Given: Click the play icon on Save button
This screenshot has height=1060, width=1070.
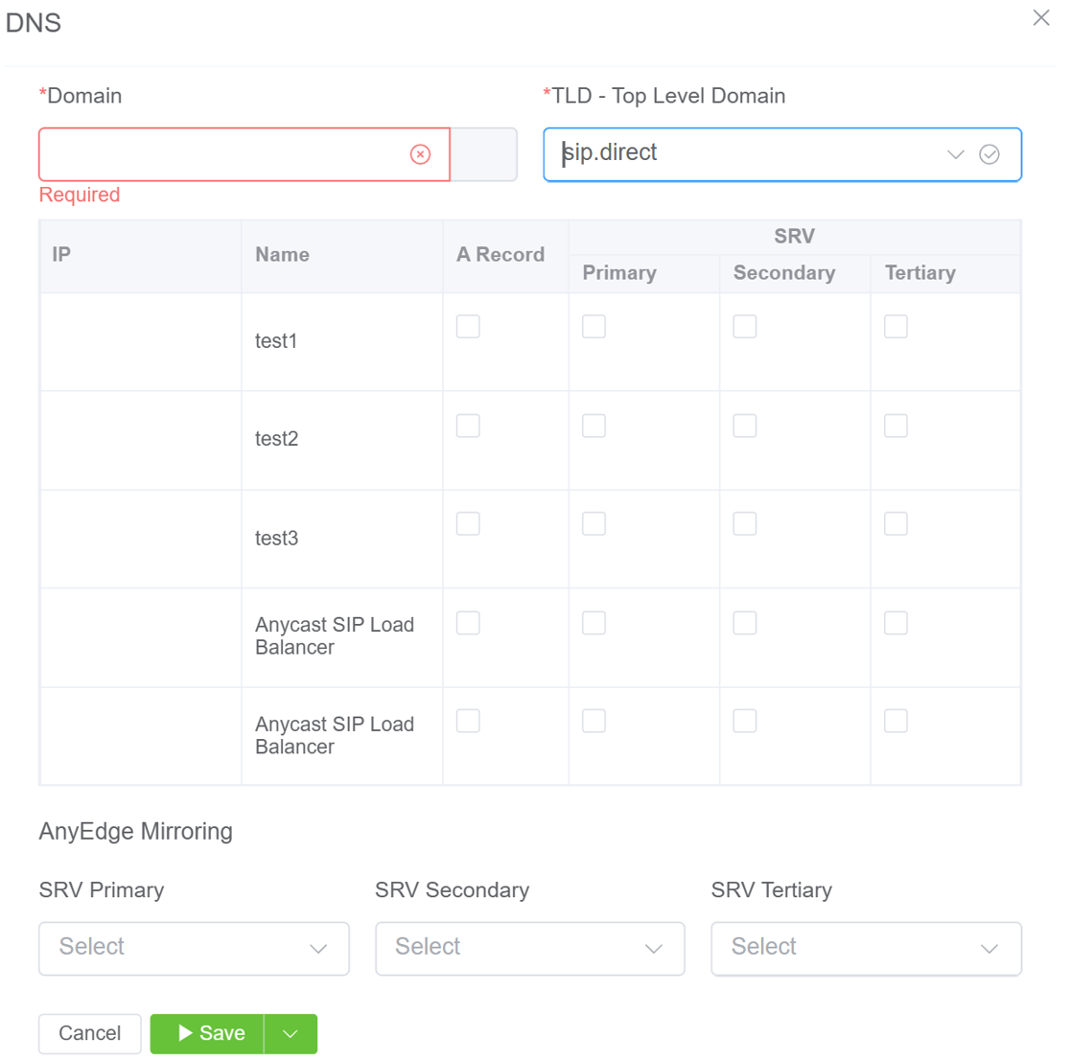Looking at the screenshot, I should [186, 1033].
